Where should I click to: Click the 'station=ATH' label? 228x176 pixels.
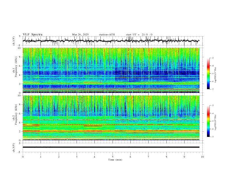pyautogui.click(x=107, y=35)
